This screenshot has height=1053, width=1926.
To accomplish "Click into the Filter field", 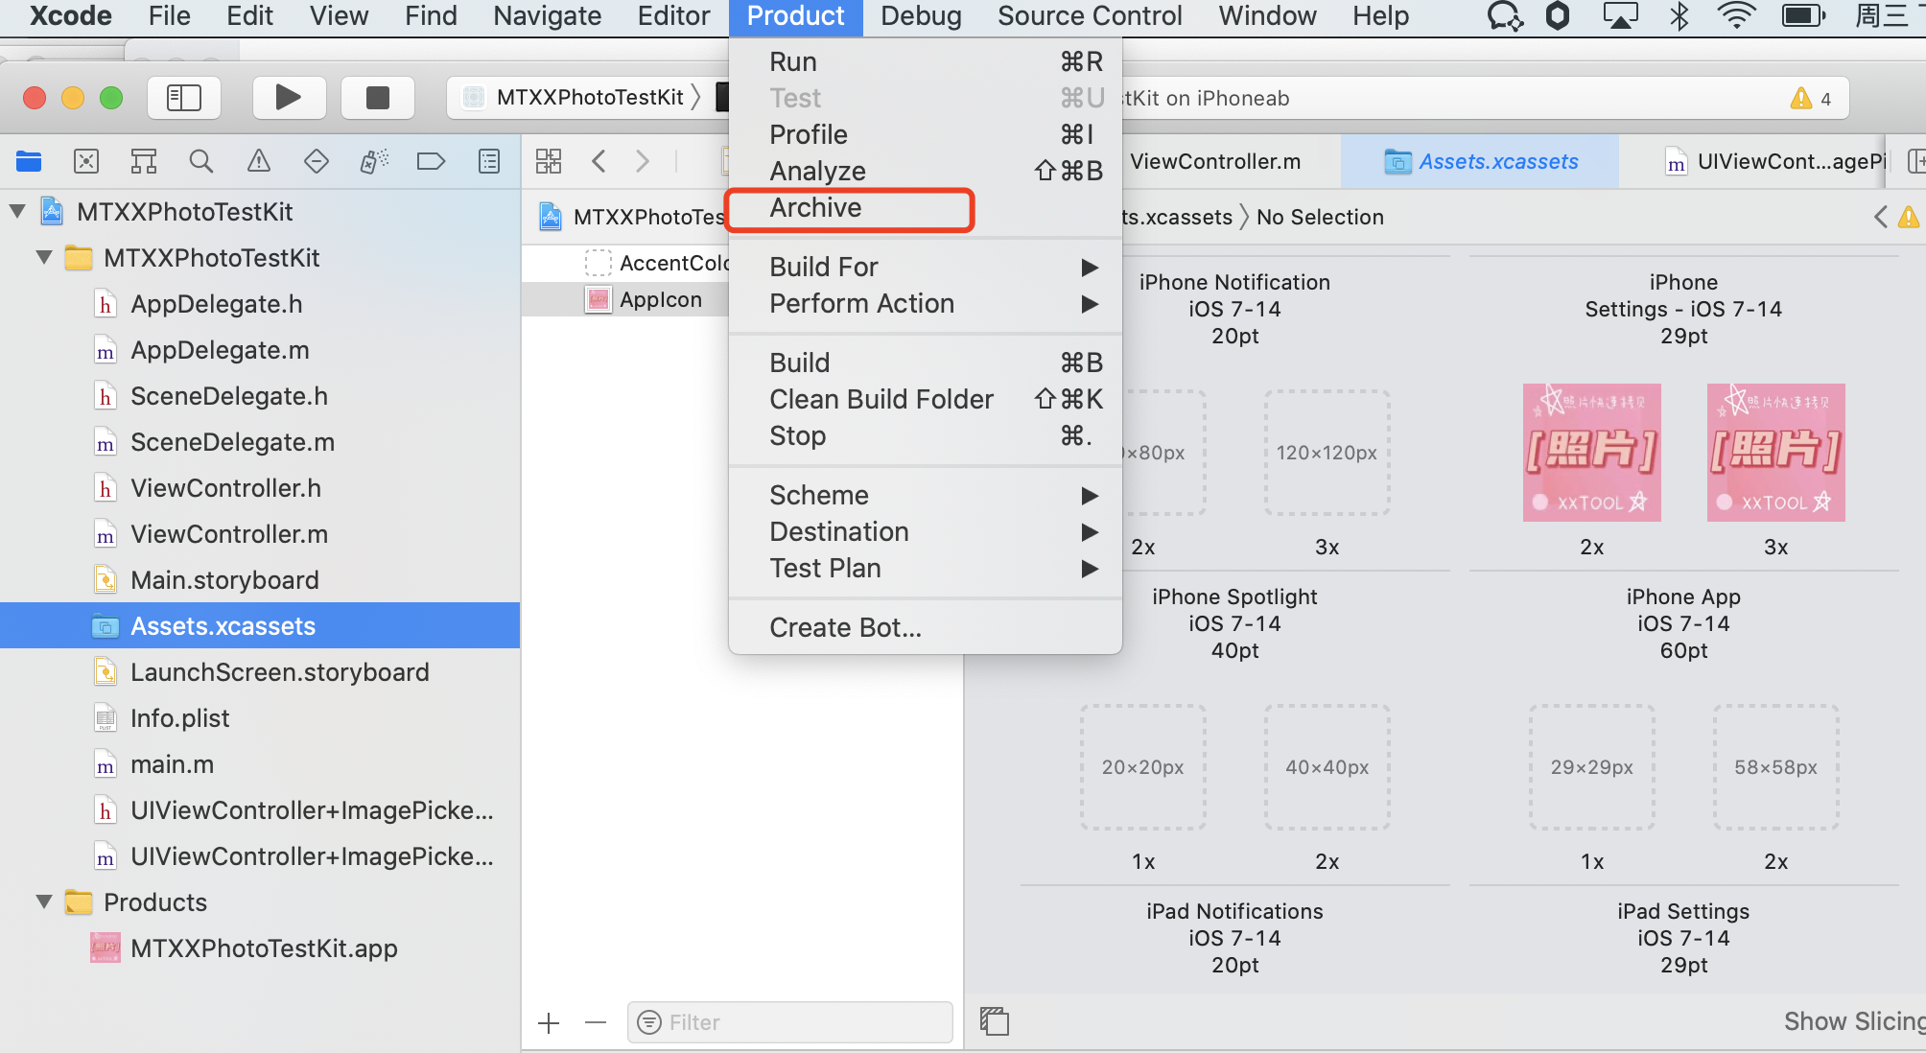I will [x=788, y=1021].
